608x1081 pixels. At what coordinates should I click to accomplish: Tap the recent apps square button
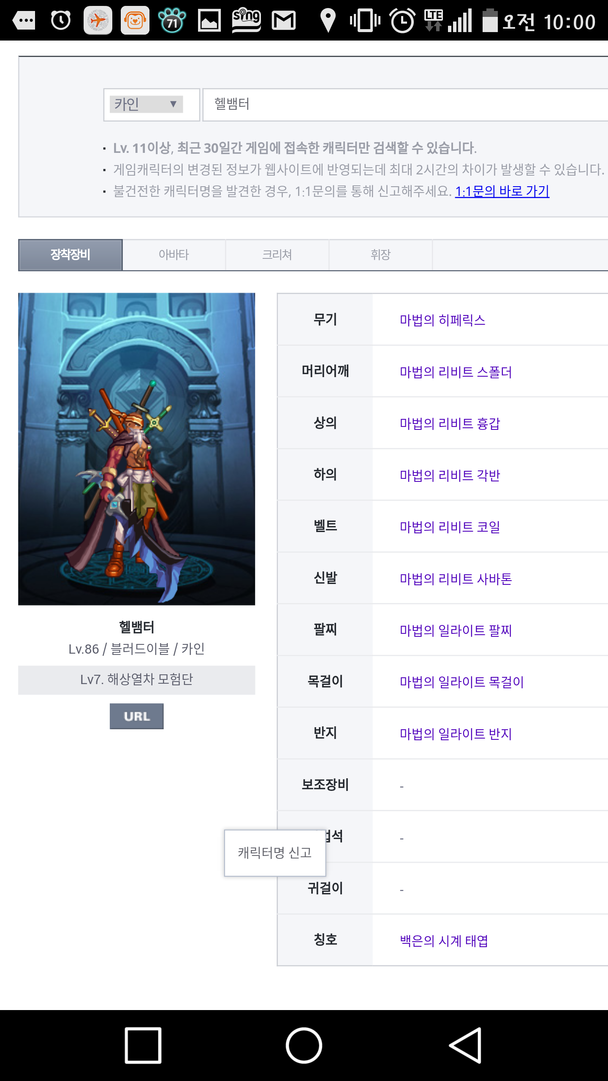coord(143,1046)
